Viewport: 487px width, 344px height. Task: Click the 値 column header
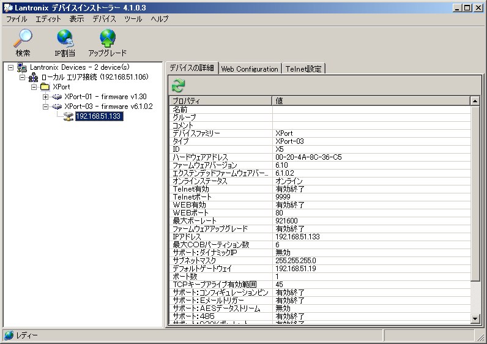[371, 100]
